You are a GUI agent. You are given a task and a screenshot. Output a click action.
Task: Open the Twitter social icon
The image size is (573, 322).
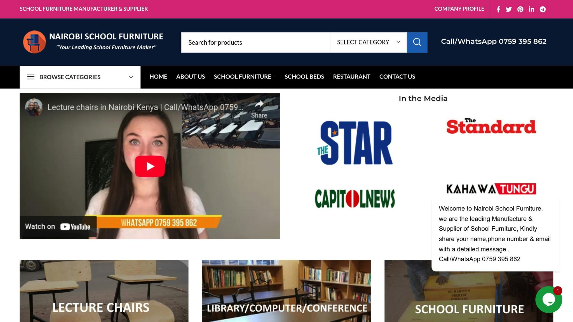pyautogui.click(x=509, y=9)
